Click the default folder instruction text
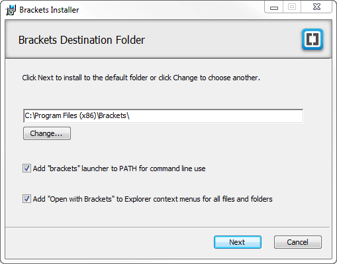 [x=141, y=78]
